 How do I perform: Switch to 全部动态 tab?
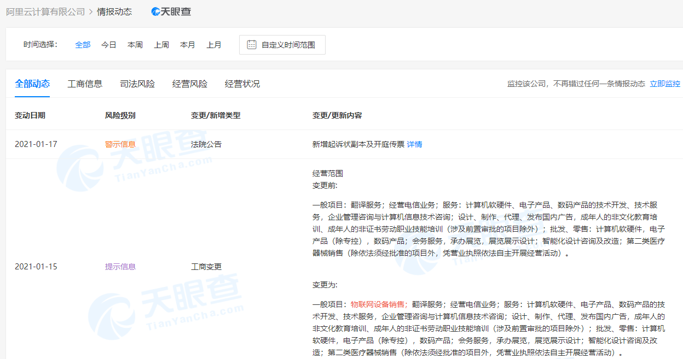32,84
